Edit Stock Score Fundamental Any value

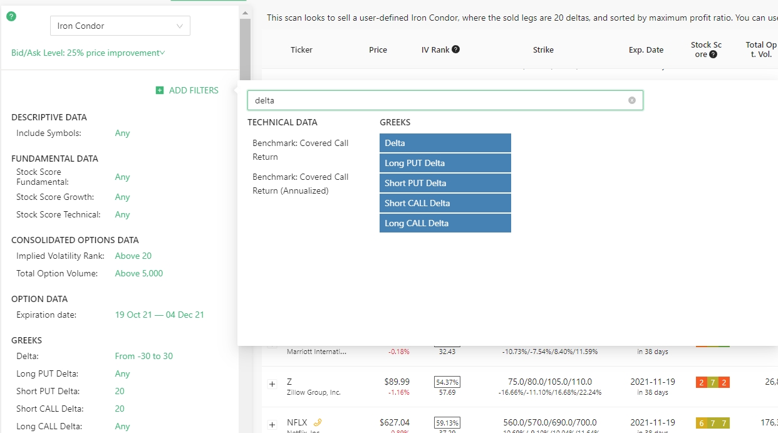click(x=122, y=177)
